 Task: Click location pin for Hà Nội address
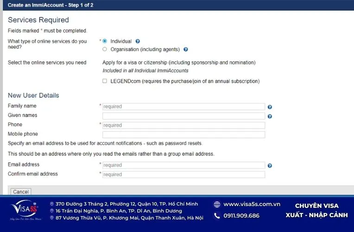coord(52,218)
